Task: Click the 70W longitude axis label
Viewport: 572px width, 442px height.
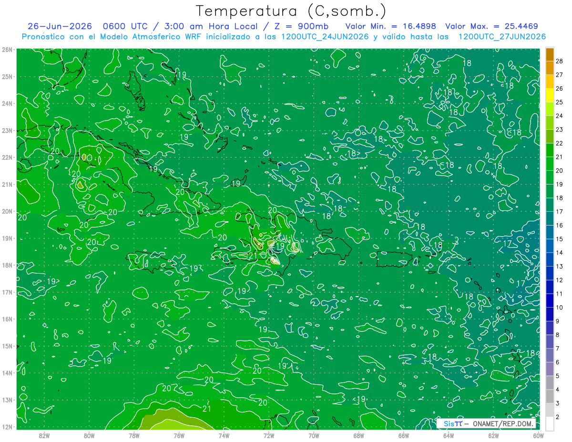Action: click(x=314, y=435)
